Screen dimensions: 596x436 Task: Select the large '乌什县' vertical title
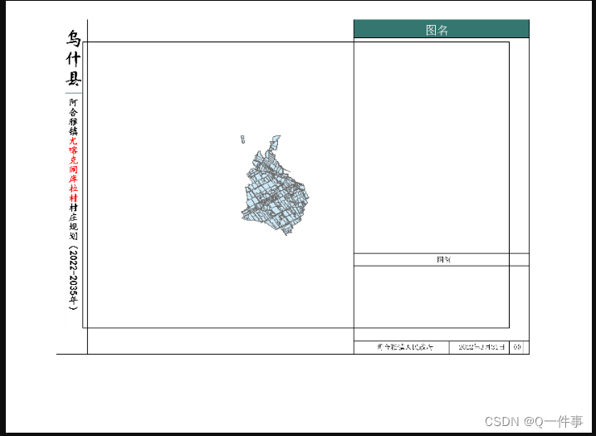pyautogui.click(x=73, y=58)
